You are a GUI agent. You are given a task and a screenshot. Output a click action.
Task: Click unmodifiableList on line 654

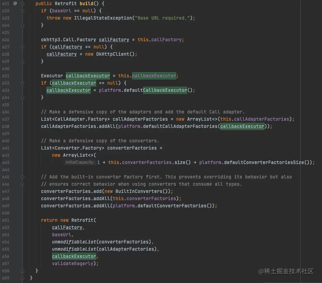[74, 242]
